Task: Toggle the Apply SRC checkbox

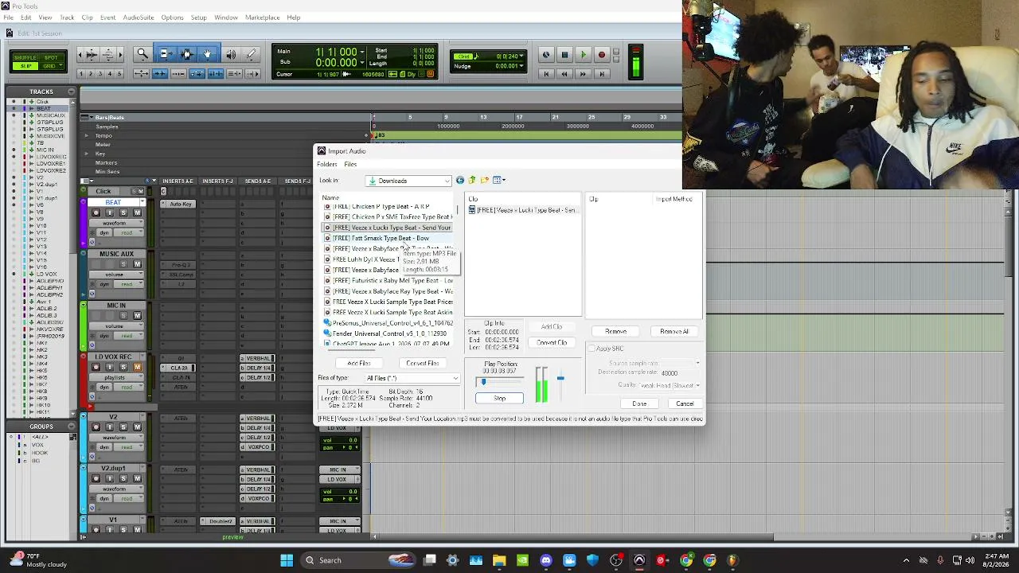Action: (591, 349)
